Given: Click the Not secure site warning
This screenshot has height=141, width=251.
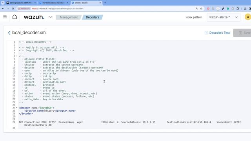Looking at the screenshot, I should click(24, 9).
